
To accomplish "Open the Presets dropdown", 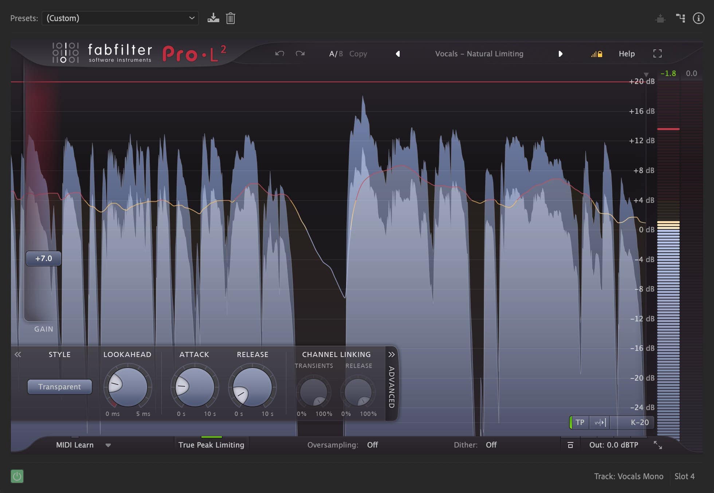I will click(120, 18).
